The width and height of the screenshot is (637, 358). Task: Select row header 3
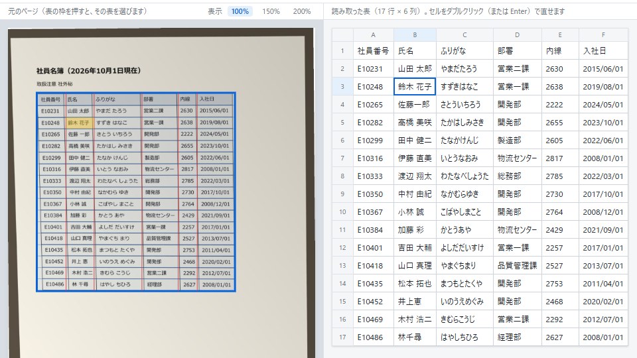click(x=342, y=86)
